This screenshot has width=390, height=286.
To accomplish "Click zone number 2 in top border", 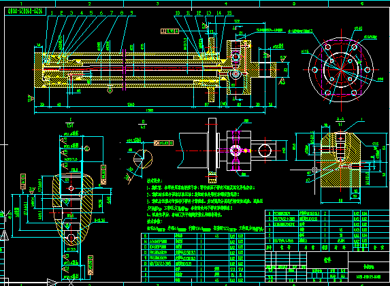I will pyautogui.click(x=89, y=3).
